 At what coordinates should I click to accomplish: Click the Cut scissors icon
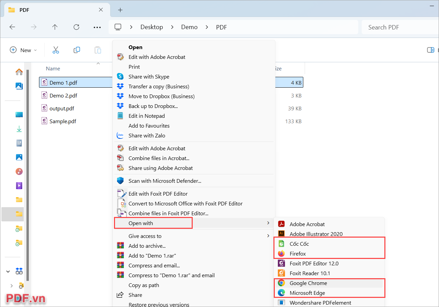click(x=56, y=50)
